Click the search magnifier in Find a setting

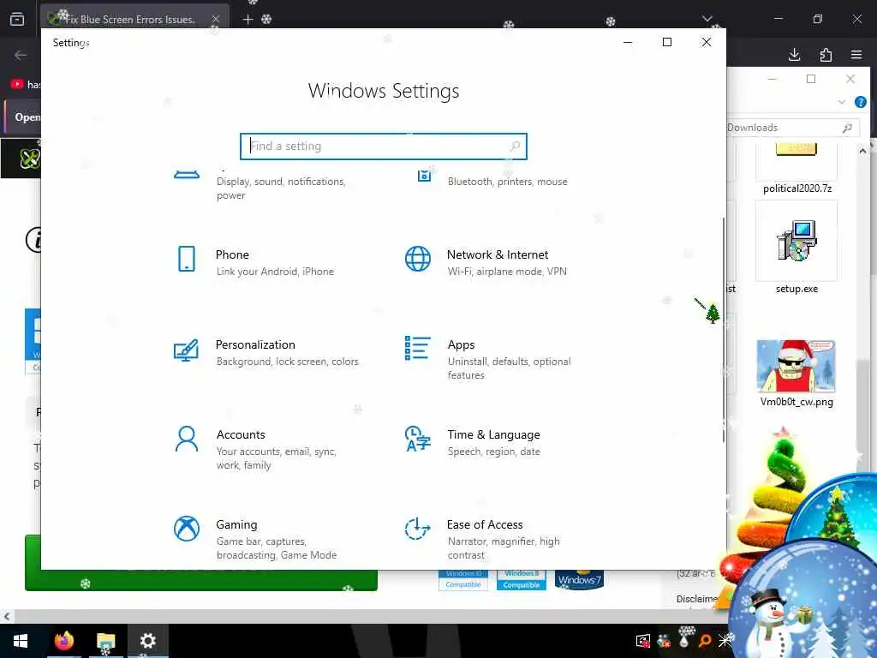point(515,146)
